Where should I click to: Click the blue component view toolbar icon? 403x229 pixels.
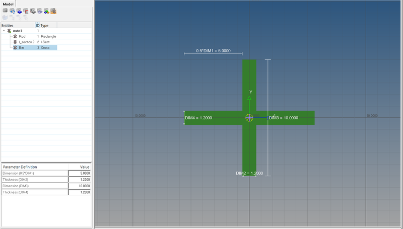(19, 11)
